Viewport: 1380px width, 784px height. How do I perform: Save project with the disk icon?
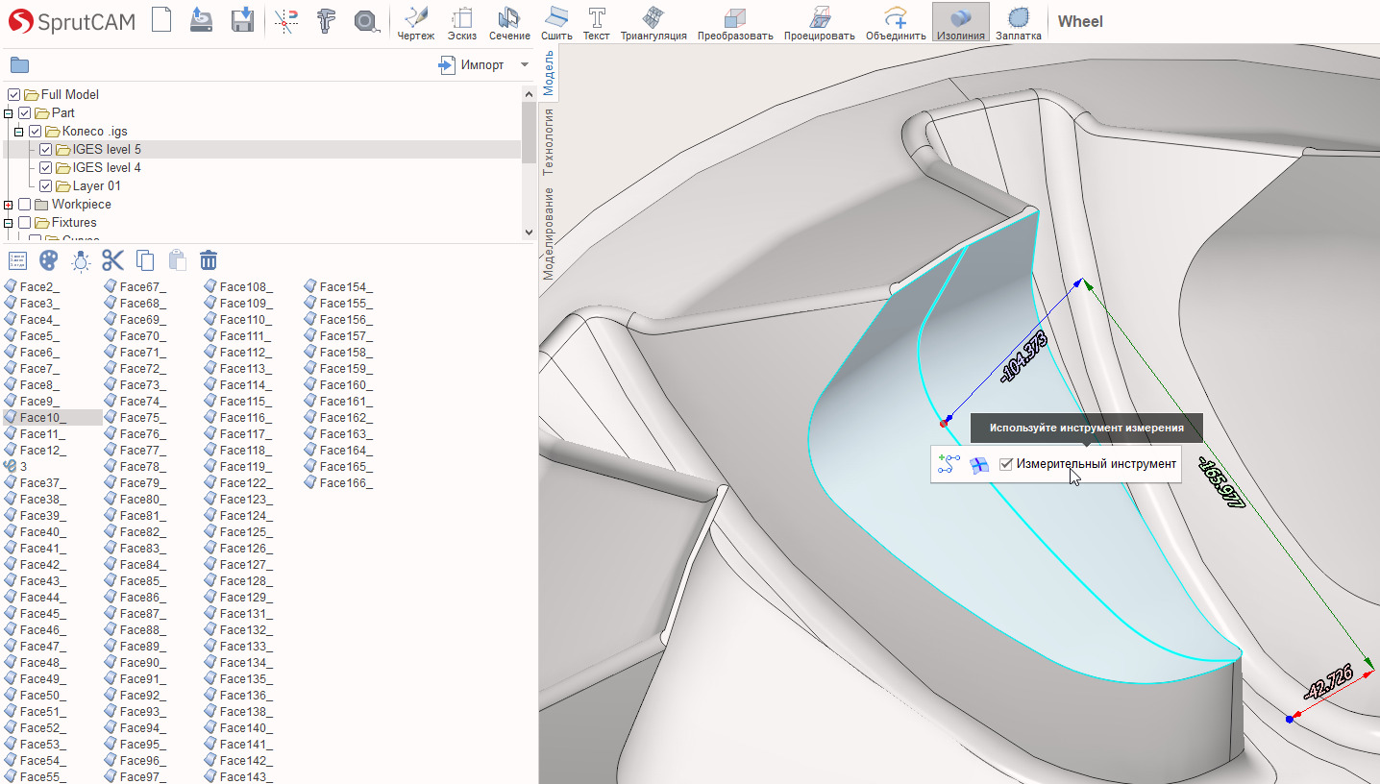click(242, 20)
